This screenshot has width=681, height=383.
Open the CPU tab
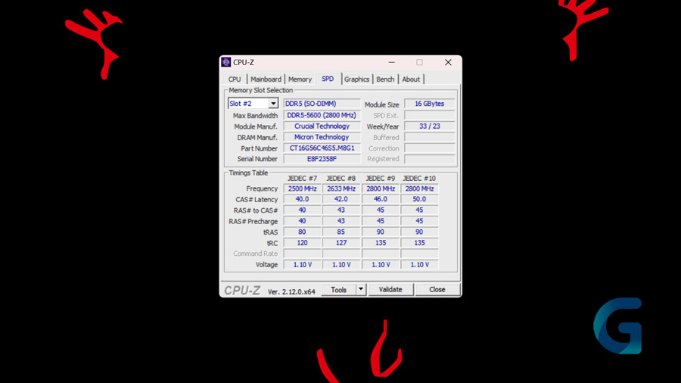(x=235, y=79)
